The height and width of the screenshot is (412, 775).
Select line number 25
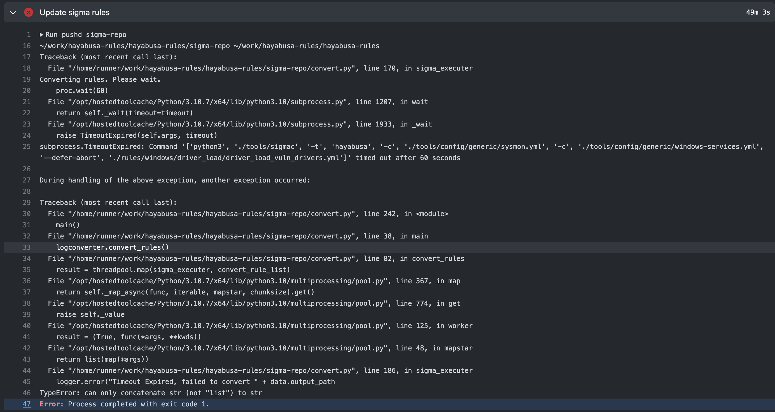(x=27, y=146)
